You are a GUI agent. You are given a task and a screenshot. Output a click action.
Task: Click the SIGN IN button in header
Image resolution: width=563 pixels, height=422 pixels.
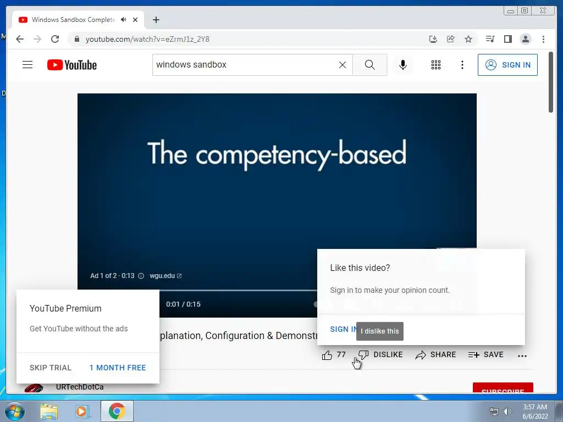(x=507, y=65)
